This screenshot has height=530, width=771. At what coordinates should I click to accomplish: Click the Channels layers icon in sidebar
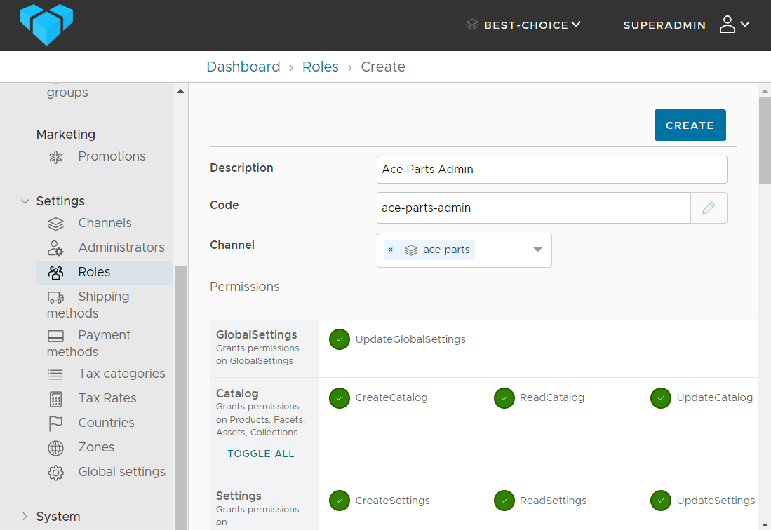tap(56, 224)
